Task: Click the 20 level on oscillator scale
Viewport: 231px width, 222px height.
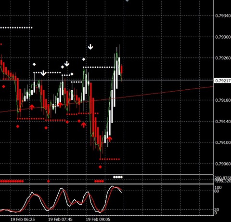Action: tap(217, 209)
